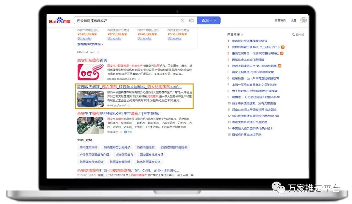Image resolution: width=352 pixels, height=204 pixels.
Task: Go to 百度首页
Action: [x=280, y=20]
